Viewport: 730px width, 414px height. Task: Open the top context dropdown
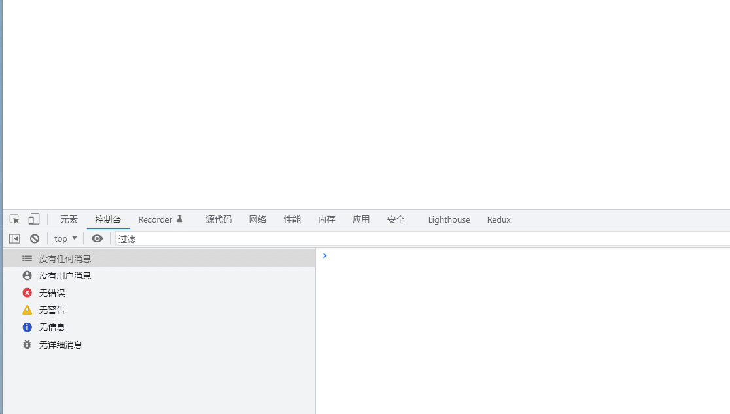tap(65, 239)
